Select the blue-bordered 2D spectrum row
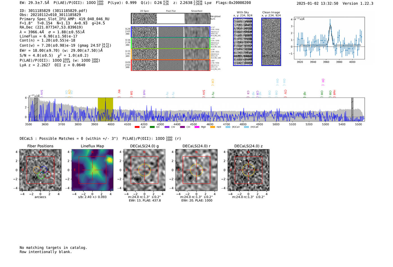Image resolution: width=393 pixels, height=267 pixels. pyautogui.click(x=171, y=32)
